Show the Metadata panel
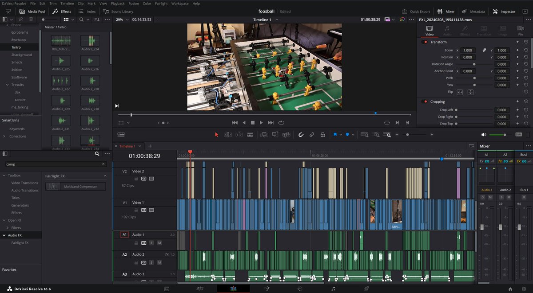The height and width of the screenshot is (293, 533). coord(473,12)
